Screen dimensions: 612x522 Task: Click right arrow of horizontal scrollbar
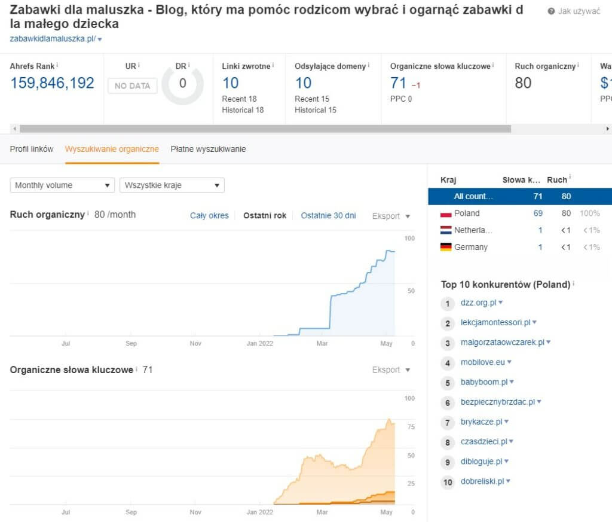607,129
